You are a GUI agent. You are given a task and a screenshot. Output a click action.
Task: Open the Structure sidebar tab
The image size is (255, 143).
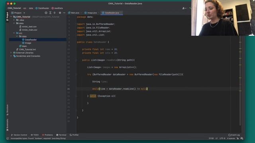coord(7,110)
